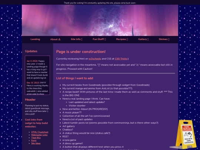Follow the w3schools link
200x150 pixels.
coord(95,59)
